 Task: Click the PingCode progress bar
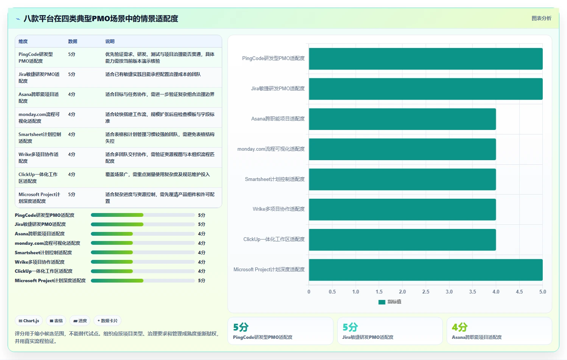143,215
